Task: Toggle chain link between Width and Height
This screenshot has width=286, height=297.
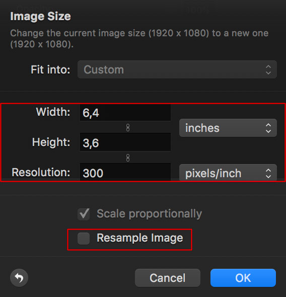Action: pos(128,128)
